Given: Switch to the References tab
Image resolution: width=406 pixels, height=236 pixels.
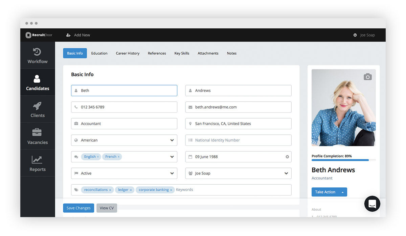Looking at the screenshot, I should [157, 53].
